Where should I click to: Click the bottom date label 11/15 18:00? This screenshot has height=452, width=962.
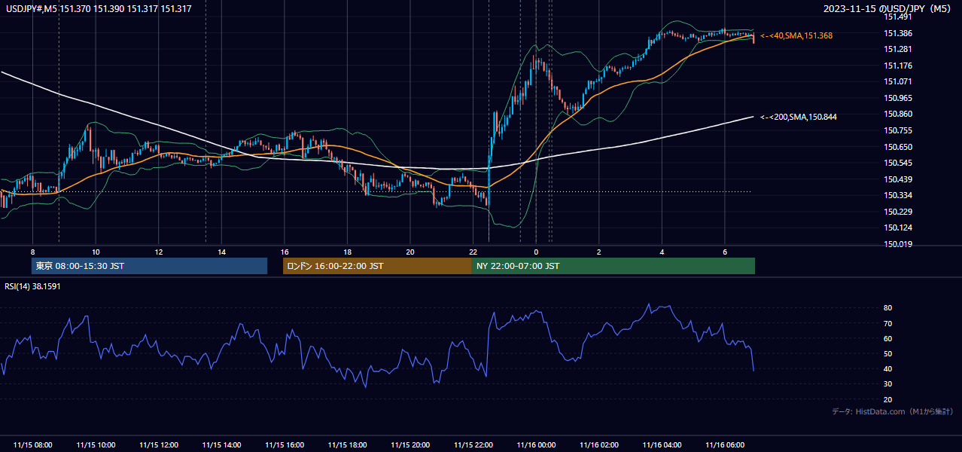point(347,445)
